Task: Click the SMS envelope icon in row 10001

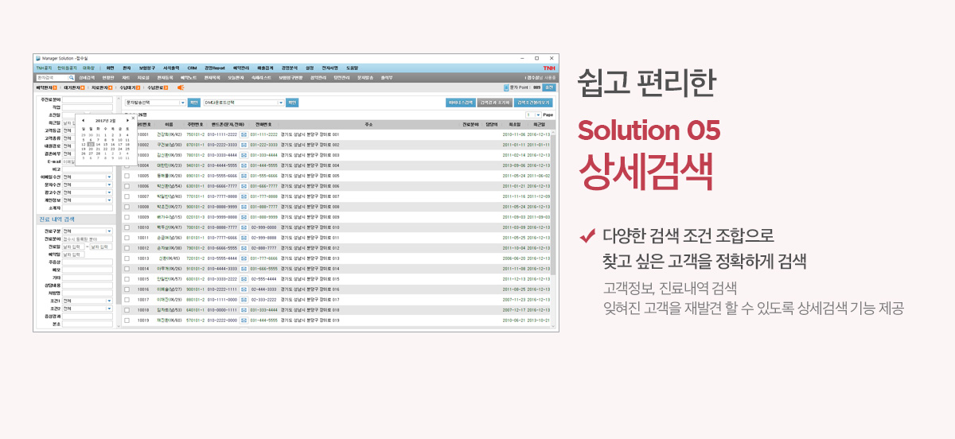Action: pos(244,135)
